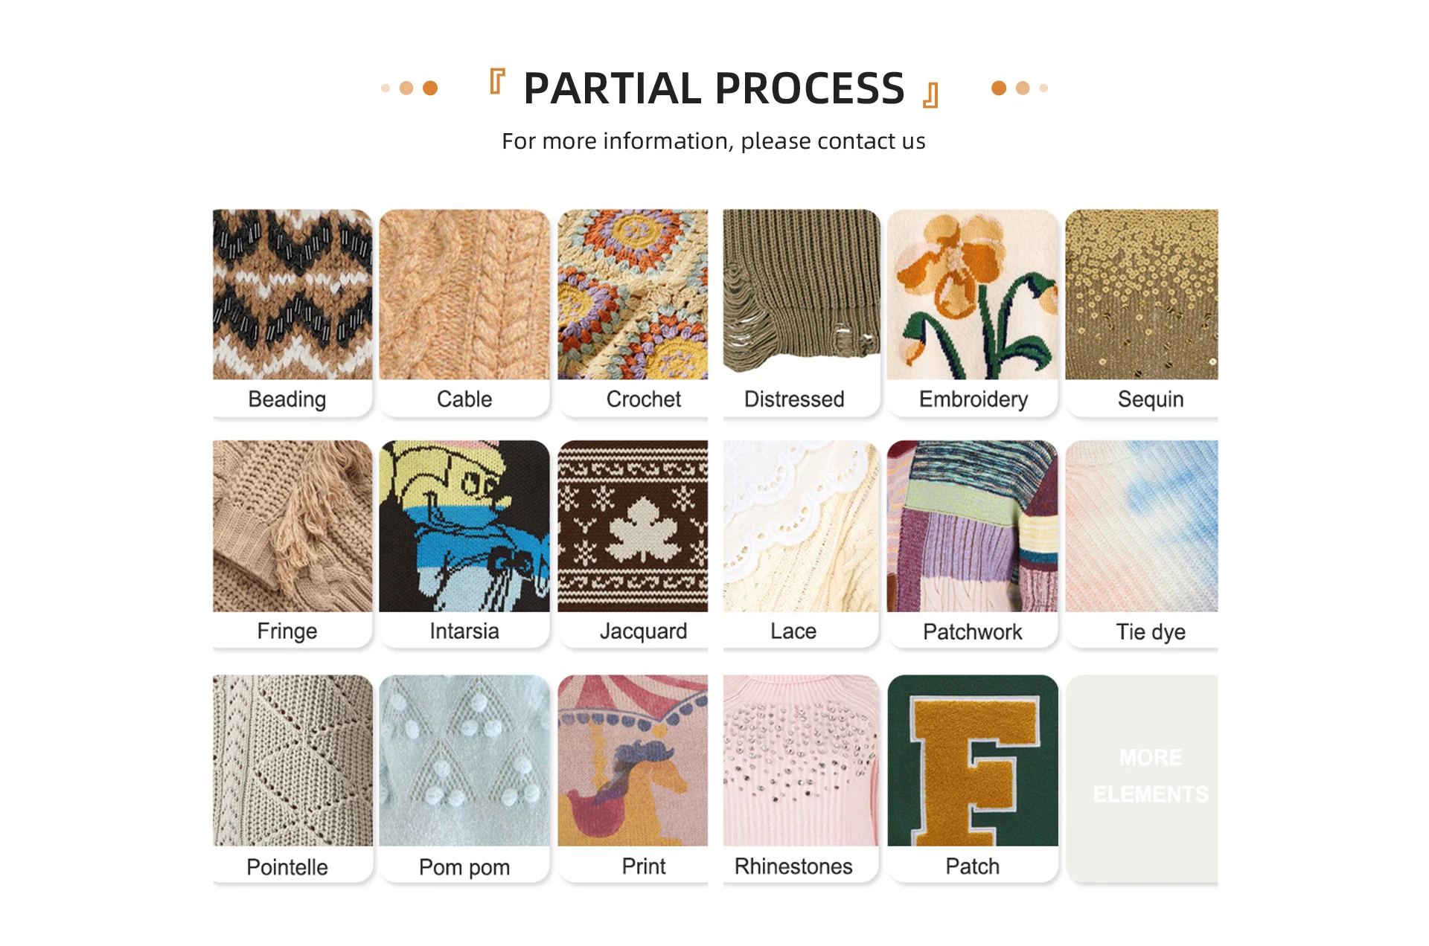Open the Sequin fabric thumbnail

point(1142,295)
